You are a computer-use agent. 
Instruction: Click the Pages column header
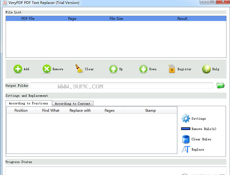109,110
